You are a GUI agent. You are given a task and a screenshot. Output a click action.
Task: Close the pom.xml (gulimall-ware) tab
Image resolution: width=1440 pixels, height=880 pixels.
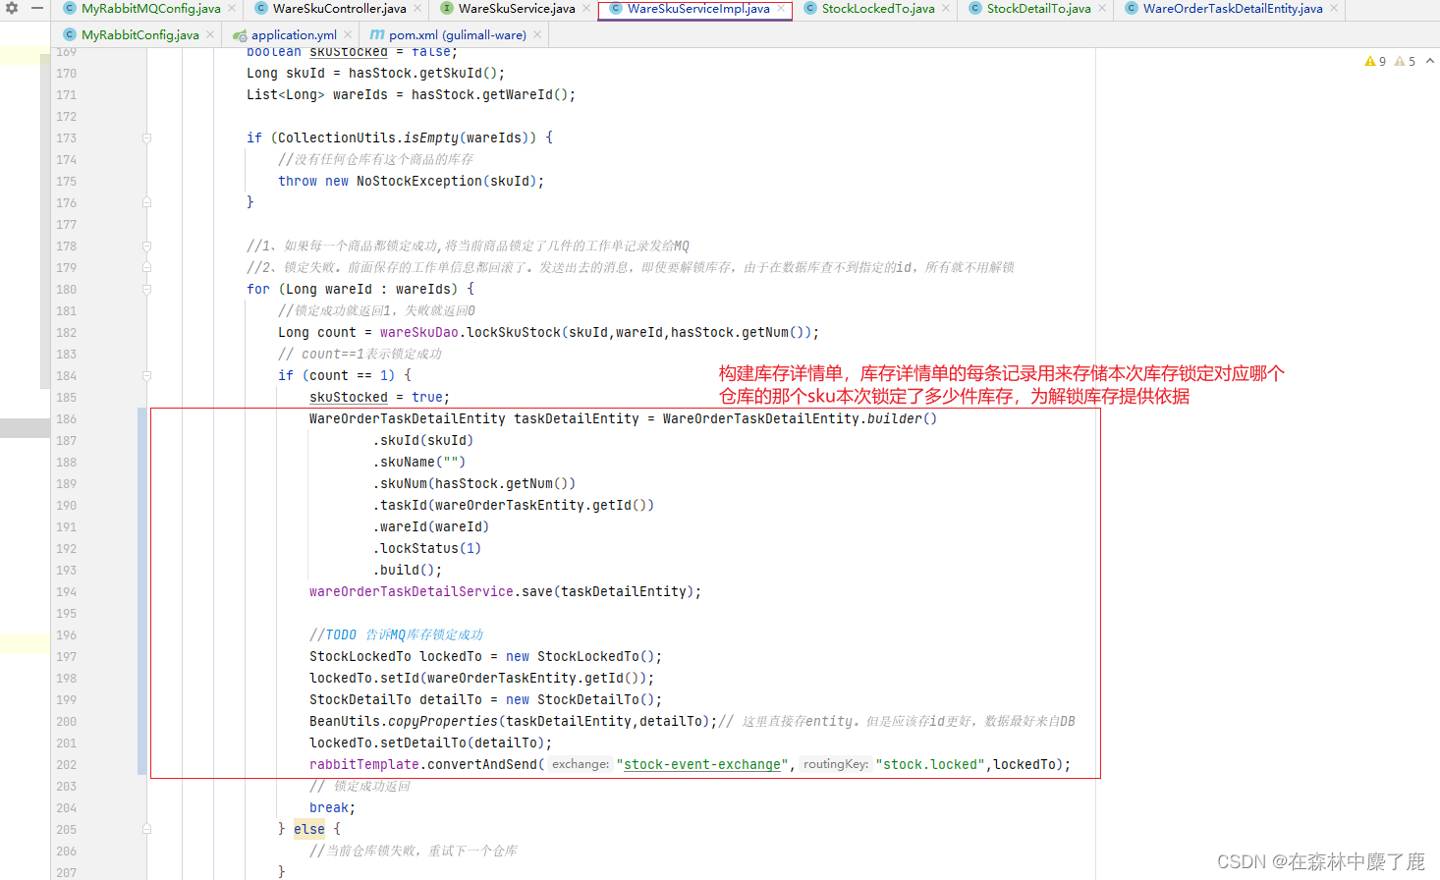tap(537, 35)
